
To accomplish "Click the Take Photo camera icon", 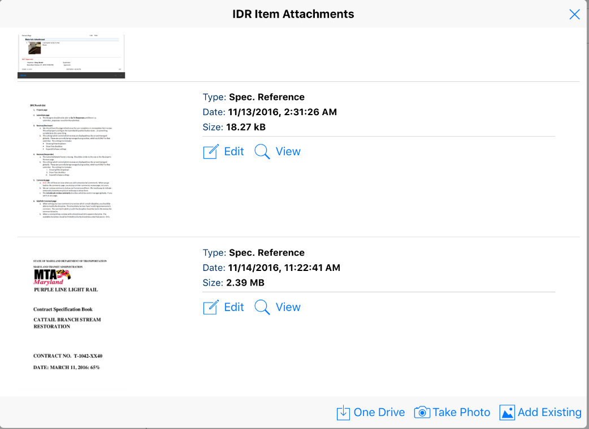I will tap(422, 413).
